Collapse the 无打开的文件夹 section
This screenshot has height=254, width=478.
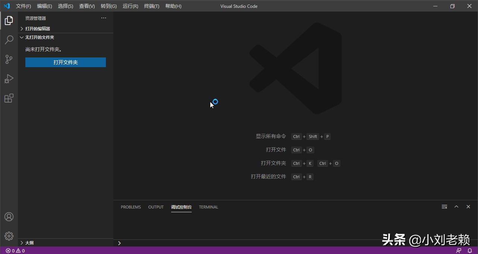pyautogui.click(x=39, y=37)
